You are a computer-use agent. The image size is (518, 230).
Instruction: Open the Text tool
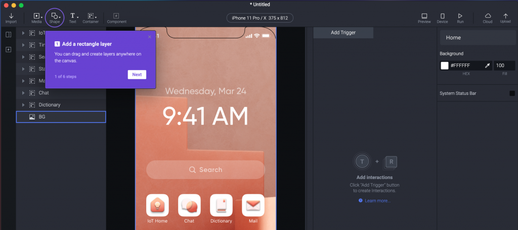pyautogui.click(x=73, y=18)
